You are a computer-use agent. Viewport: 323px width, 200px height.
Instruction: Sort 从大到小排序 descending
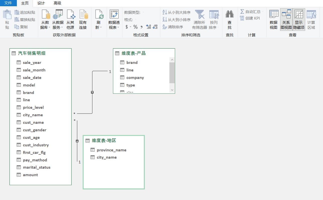point(177,20)
